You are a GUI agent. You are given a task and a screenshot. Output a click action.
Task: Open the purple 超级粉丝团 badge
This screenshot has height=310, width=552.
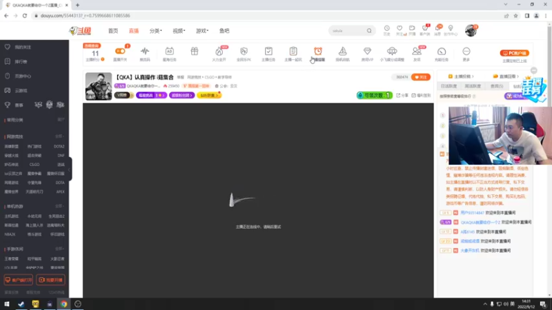(181, 95)
